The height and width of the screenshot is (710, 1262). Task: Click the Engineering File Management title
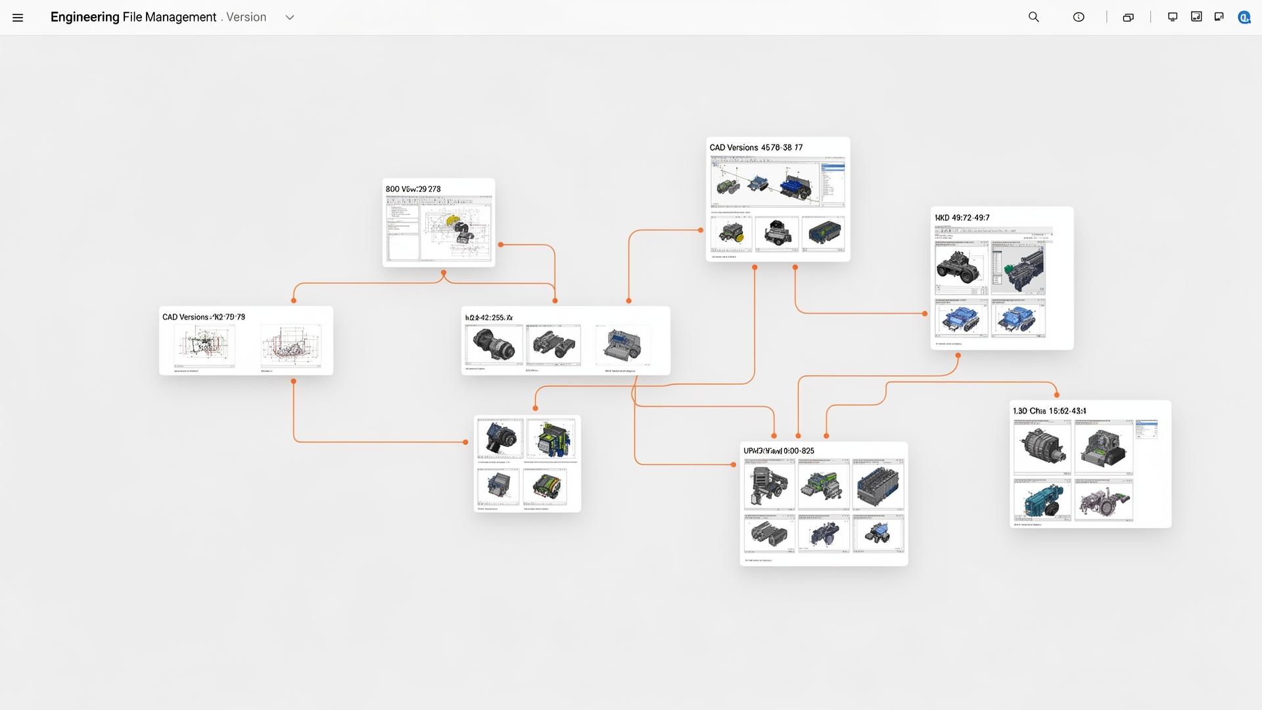[x=133, y=17]
